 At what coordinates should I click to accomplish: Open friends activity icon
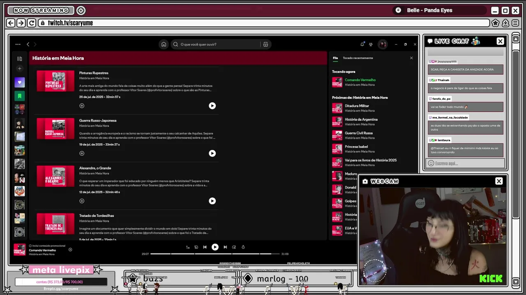(x=371, y=44)
